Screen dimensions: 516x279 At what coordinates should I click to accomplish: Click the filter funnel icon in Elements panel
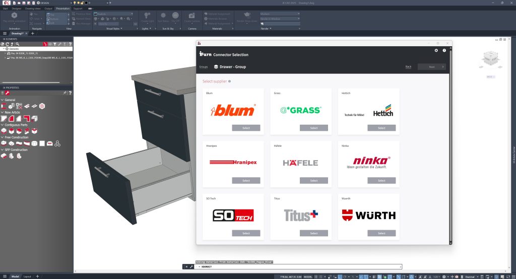pos(55,44)
